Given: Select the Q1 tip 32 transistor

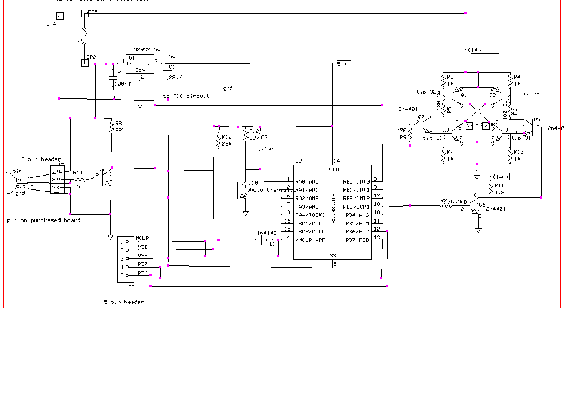Looking at the screenshot, I should (x=457, y=96).
